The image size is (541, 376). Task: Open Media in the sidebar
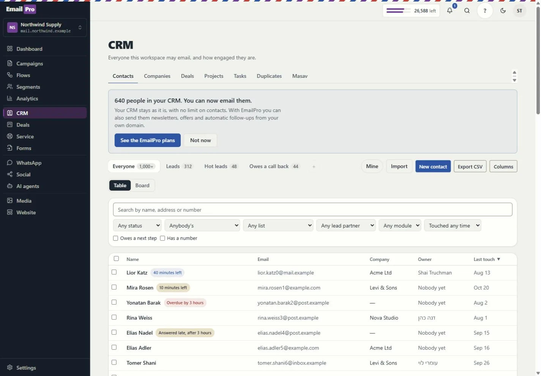tap(45, 201)
